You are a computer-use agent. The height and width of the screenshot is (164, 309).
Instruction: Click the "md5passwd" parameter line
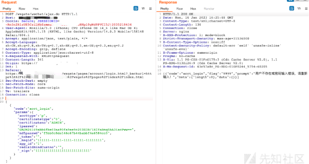coord(65,133)
